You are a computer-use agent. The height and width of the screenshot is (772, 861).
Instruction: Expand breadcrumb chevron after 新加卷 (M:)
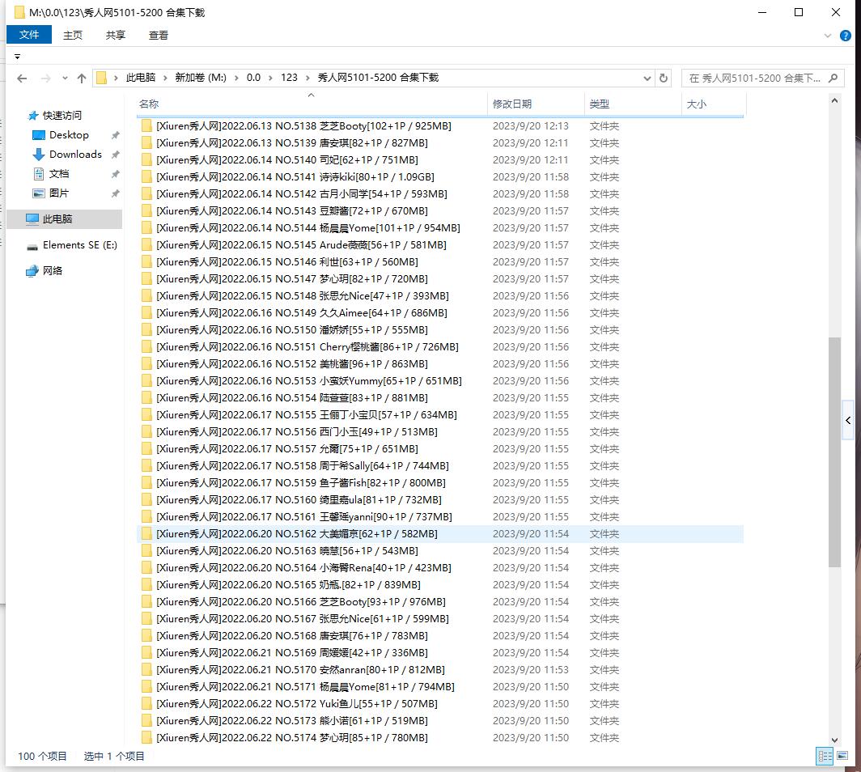[236, 78]
